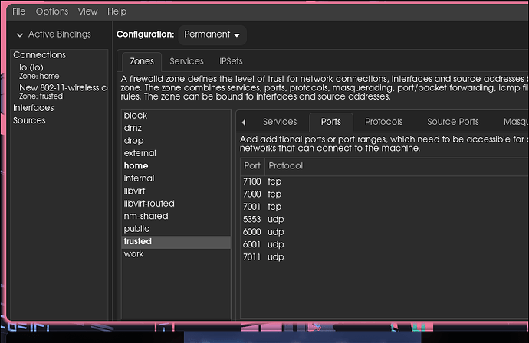Open the File menu
The image size is (529, 343).
coord(19,11)
